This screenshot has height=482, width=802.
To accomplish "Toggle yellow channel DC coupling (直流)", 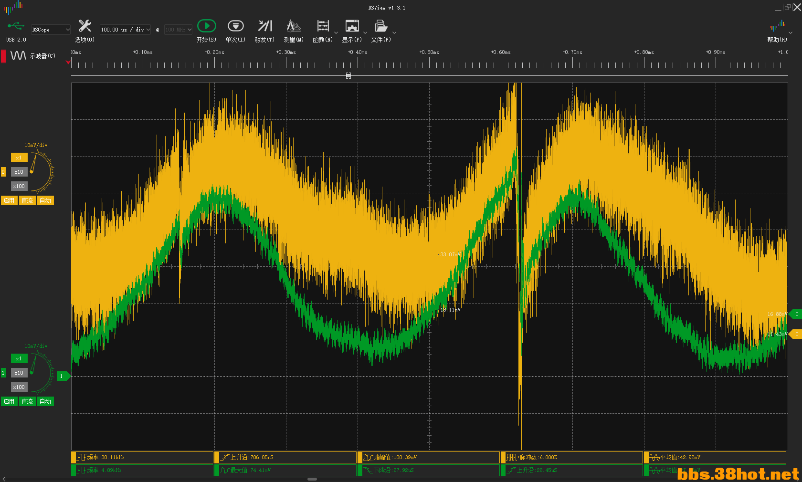I will [27, 200].
